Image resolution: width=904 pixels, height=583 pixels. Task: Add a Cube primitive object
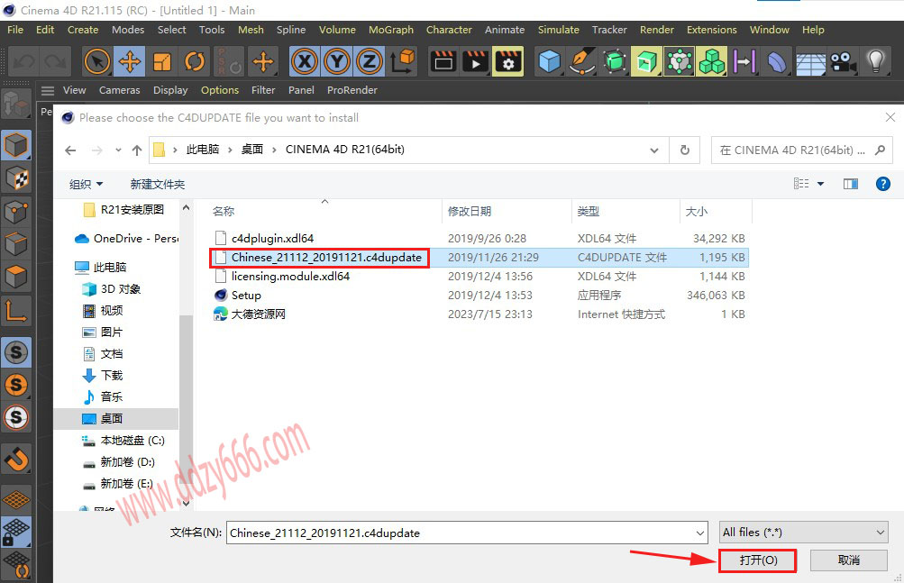tap(549, 61)
